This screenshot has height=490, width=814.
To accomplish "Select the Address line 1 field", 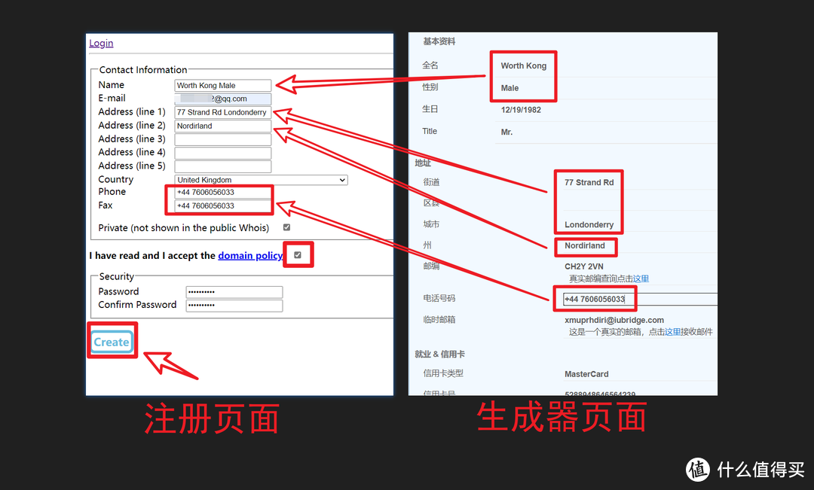I will [222, 112].
